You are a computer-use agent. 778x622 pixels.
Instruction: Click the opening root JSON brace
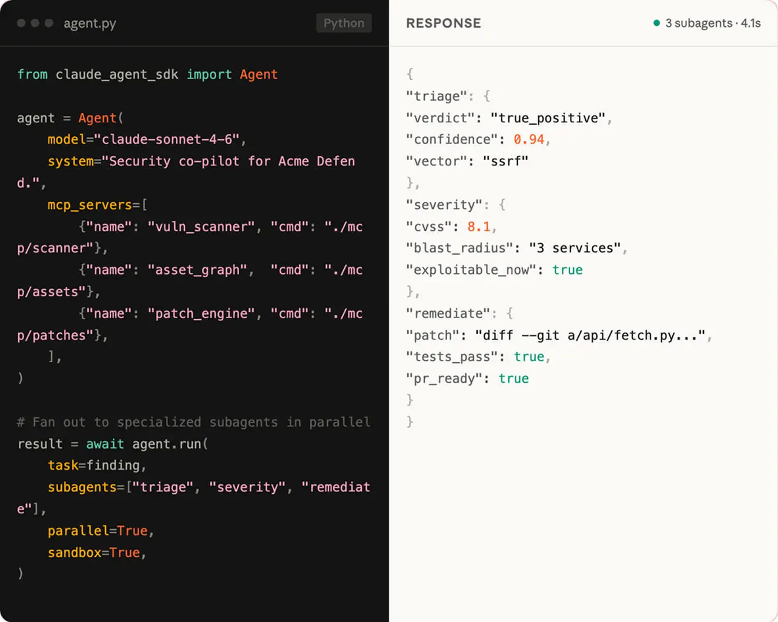(410, 74)
